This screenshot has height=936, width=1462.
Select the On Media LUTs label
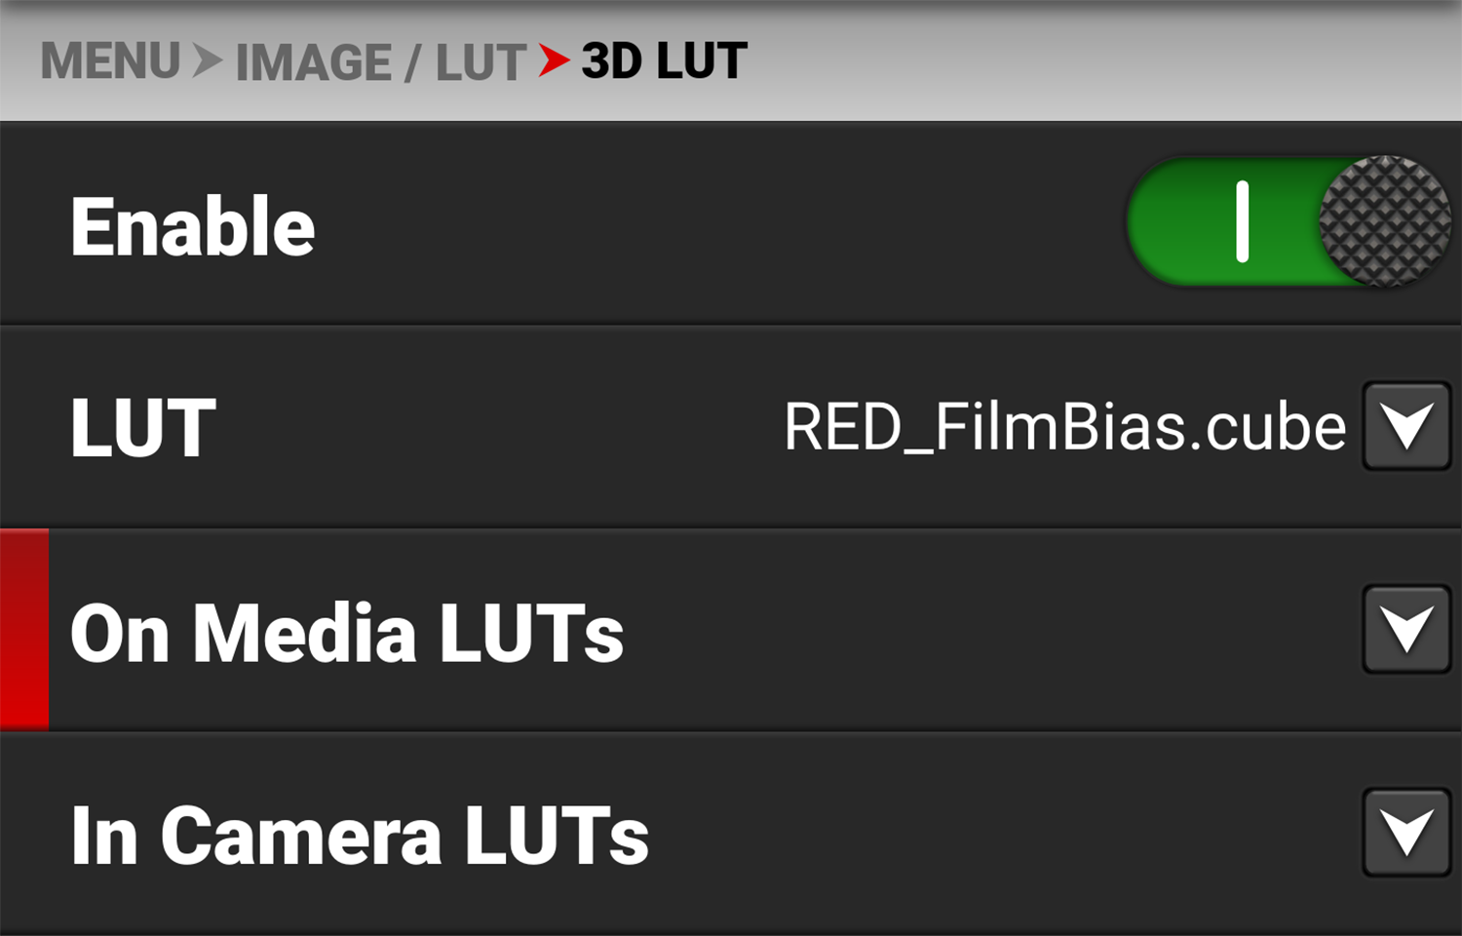click(x=346, y=632)
